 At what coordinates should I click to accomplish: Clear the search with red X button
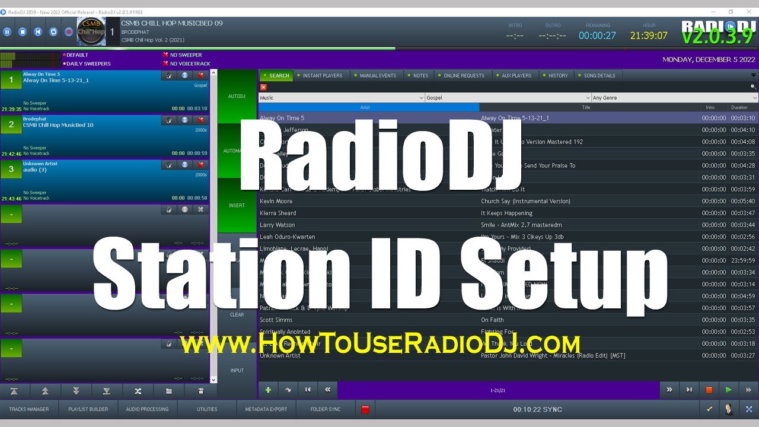(x=263, y=87)
